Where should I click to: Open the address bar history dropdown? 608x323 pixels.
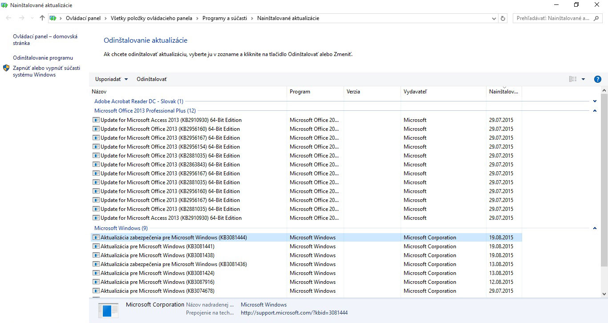click(494, 18)
